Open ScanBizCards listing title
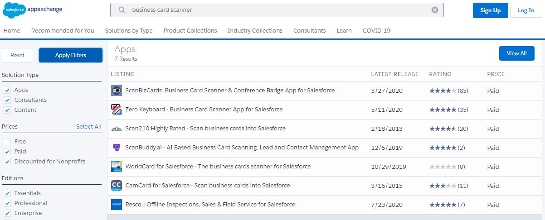Screen dimensions: 545x220 tap(230, 91)
